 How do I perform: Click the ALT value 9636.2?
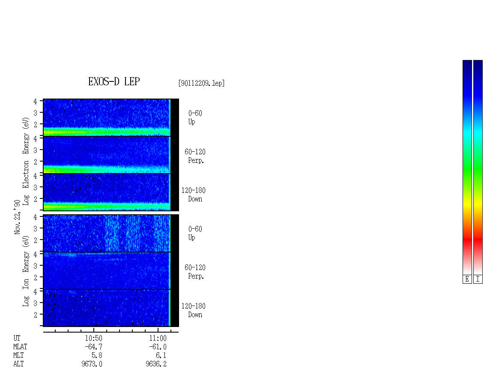click(156, 364)
